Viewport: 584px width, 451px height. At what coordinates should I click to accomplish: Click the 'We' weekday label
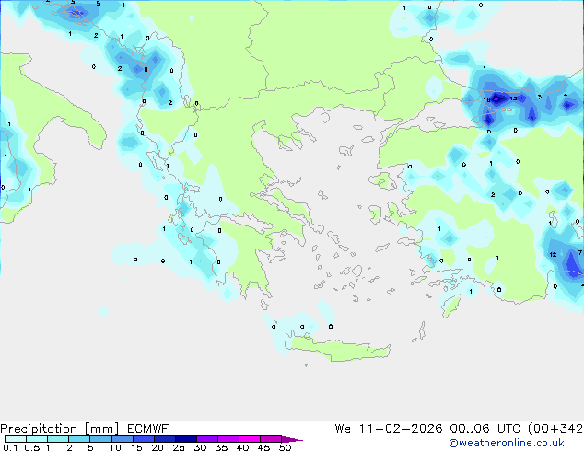click(343, 429)
